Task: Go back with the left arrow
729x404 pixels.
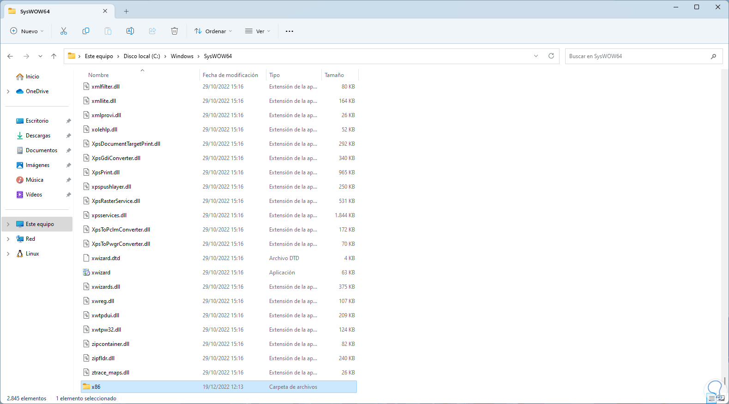Action: (x=10, y=56)
